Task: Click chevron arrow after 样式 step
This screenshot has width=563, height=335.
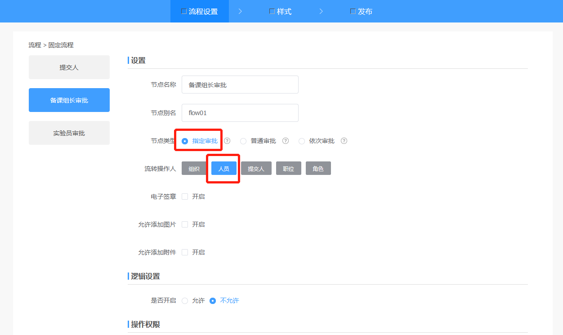Action: (321, 11)
